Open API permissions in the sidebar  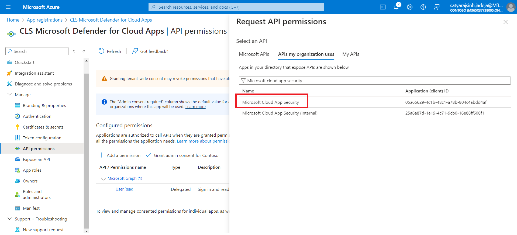[x=42, y=148]
